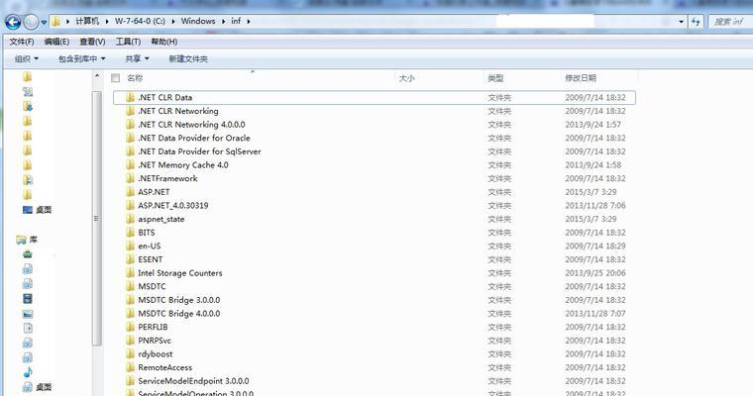Click the Windows breadcrumb segment
The image size is (753, 396).
tap(198, 21)
